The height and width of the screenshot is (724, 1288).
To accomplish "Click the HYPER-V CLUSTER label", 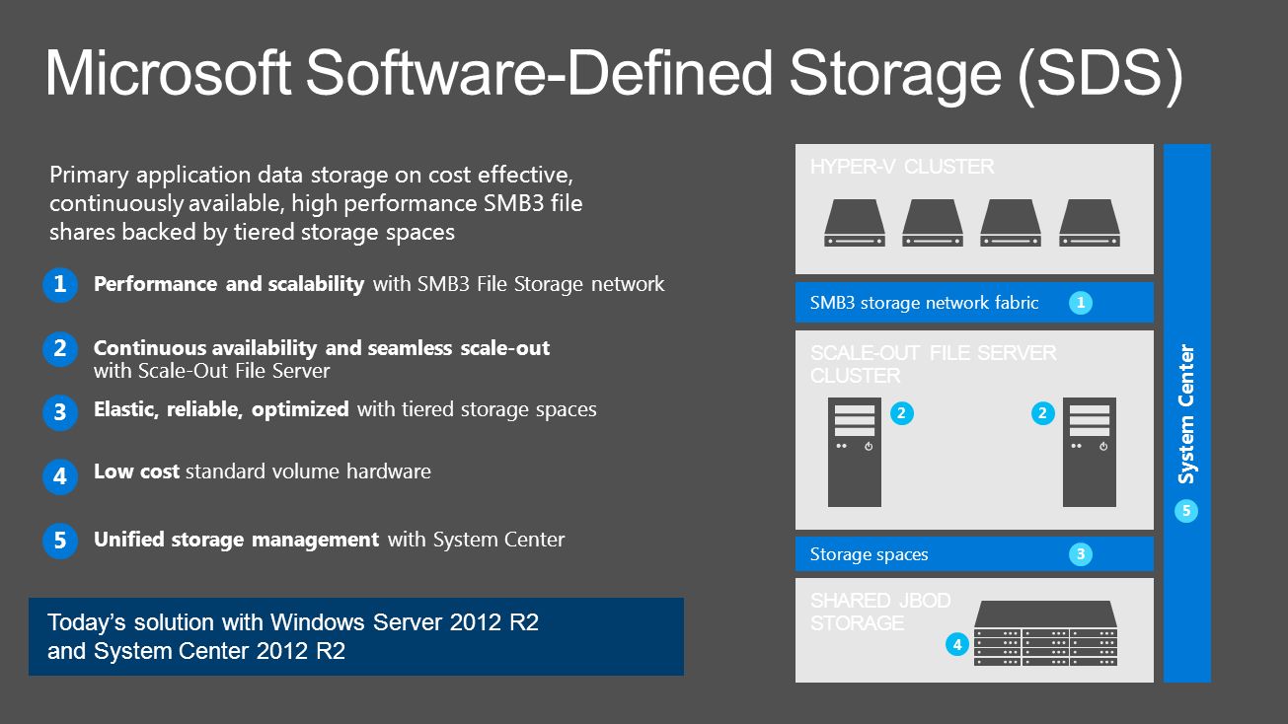I will pos(902,167).
